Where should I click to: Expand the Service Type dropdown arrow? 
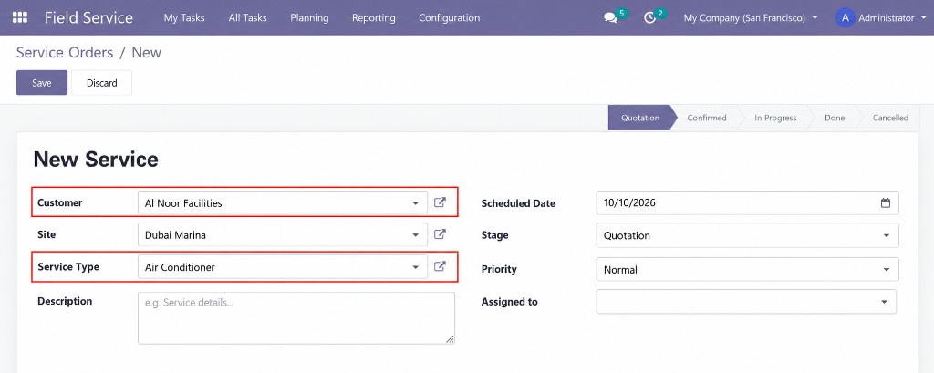click(x=415, y=267)
